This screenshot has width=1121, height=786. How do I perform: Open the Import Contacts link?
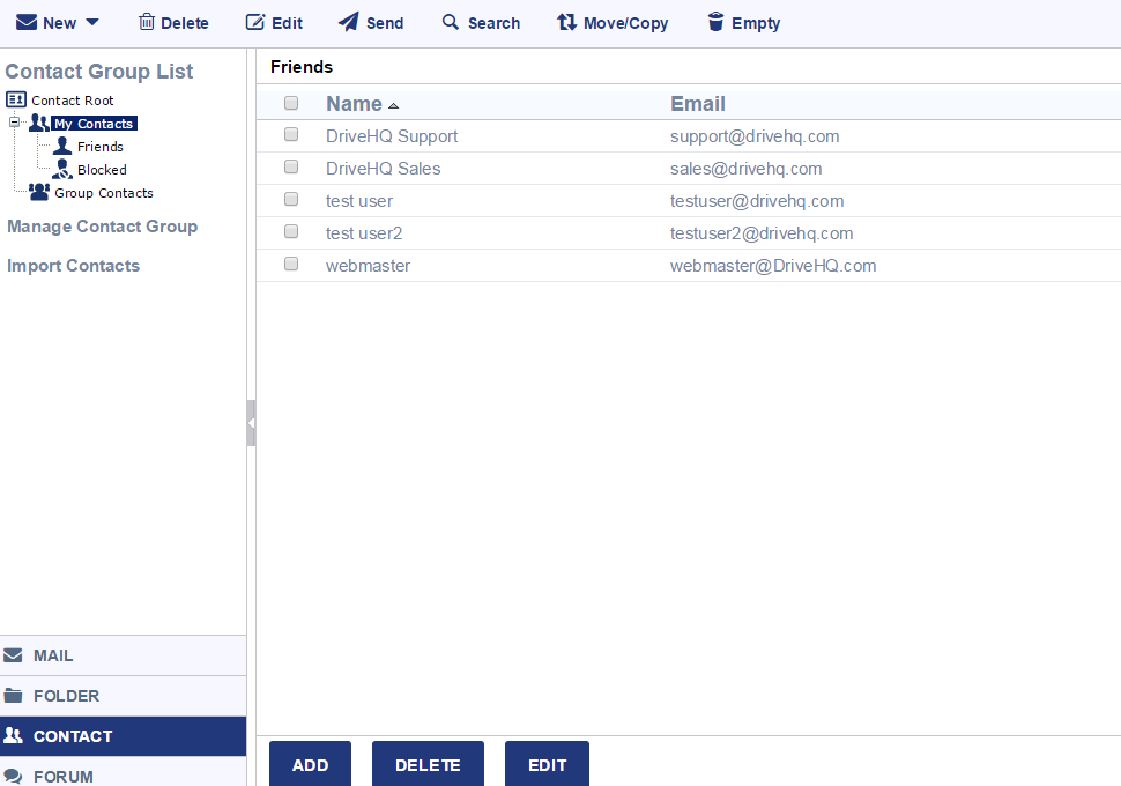[x=73, y=266]
